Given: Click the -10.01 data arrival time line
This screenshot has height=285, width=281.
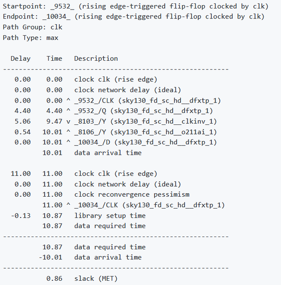Looking at the screenshot, I should click(x=90, y=257).
